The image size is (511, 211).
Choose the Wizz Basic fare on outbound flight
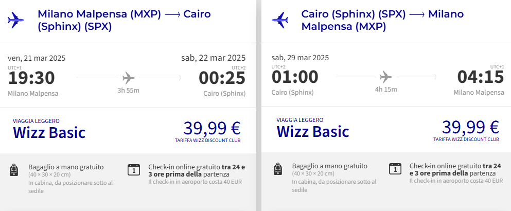[x=49, y=132]
